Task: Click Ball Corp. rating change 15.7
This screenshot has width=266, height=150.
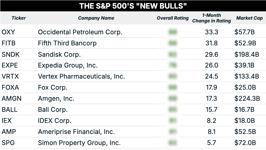Action: pyautogui.click(x=212, y=110)
